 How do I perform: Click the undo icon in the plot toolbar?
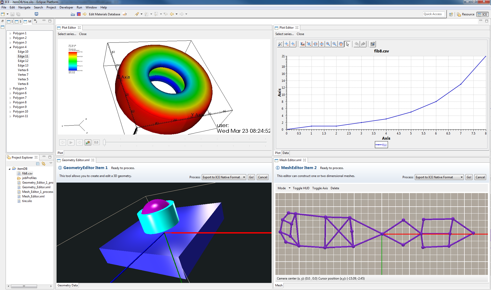[x=356, y=44]
